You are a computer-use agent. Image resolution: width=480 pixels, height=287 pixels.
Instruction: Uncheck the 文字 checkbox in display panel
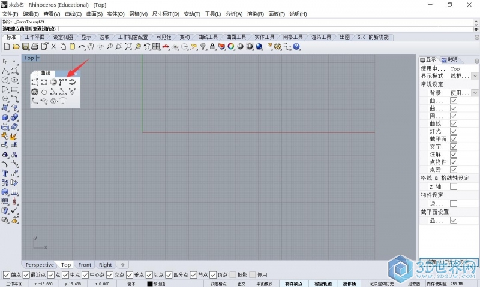click(454, 147)
